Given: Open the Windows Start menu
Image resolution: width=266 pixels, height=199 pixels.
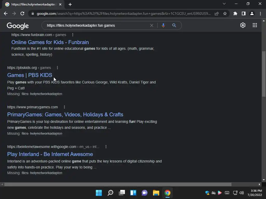Looking at the screenshot, I should tap(99, 193).
